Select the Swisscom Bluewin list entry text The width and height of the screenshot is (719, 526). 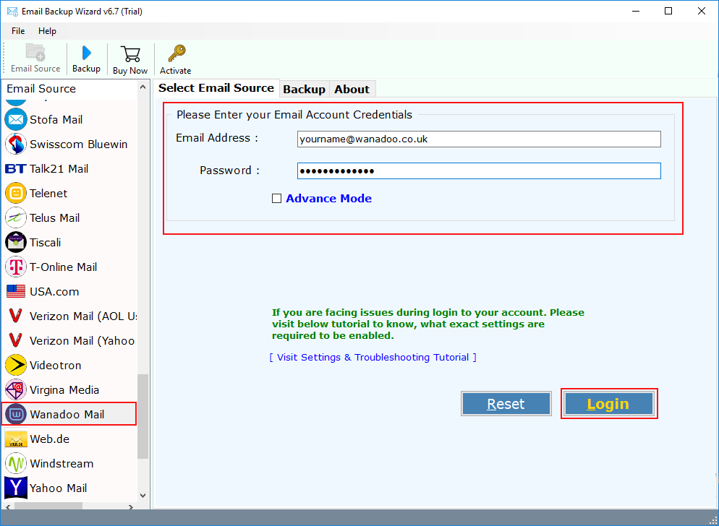79,145
